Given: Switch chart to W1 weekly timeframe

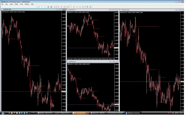Looking at the screenshot, I should [x=80, y=7].
